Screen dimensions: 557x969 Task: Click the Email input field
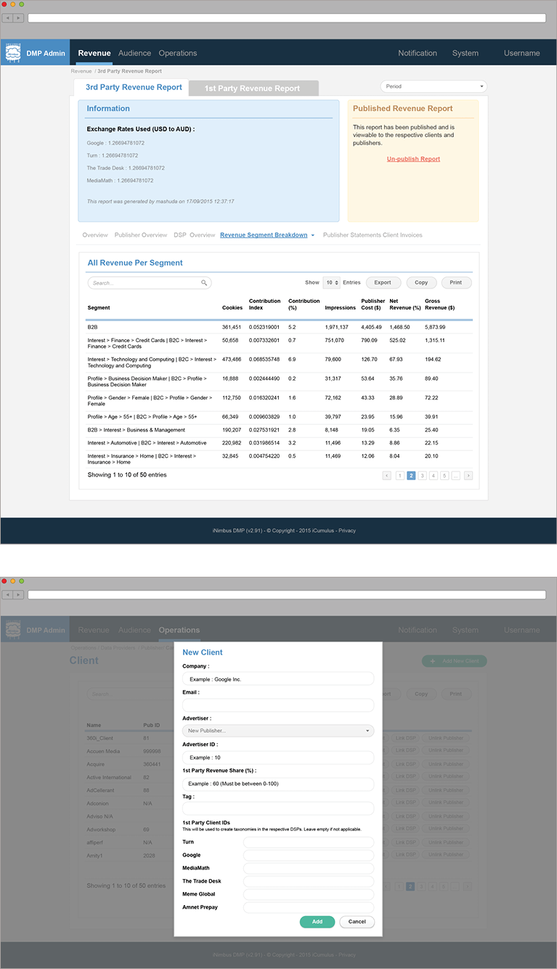[278, 705]
